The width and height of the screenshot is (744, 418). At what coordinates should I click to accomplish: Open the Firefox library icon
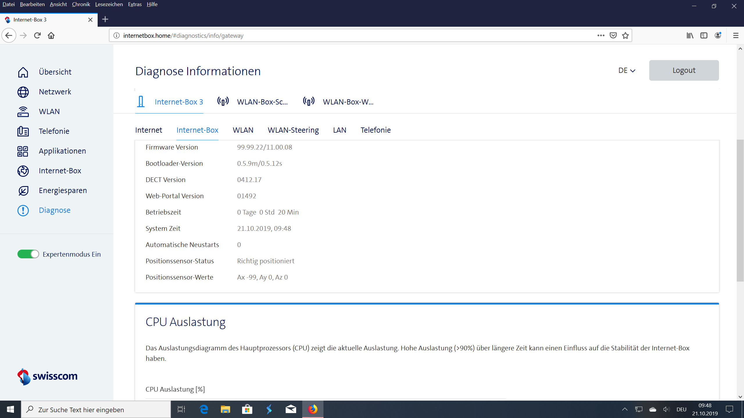(x=690, y=35)
